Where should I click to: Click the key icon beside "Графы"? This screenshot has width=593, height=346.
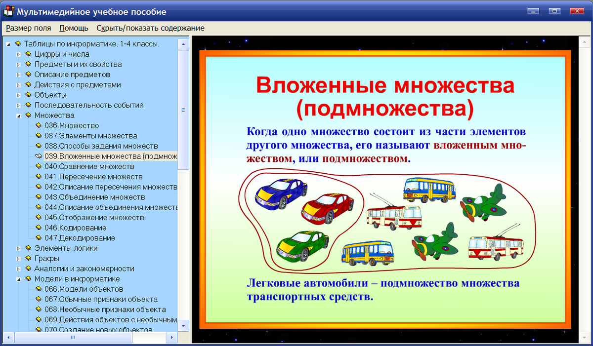[28, 259]
